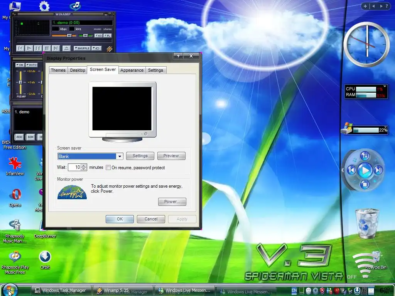The height and width of the screenshot is (296, 395).
Task: Toggle equalizer AUTO button in Winamp
Action: pyautogui.click(x=32, y=65)
